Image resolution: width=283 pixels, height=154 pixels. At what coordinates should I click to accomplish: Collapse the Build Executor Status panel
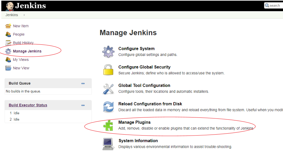pyautogui.click(x=83, y=105)
